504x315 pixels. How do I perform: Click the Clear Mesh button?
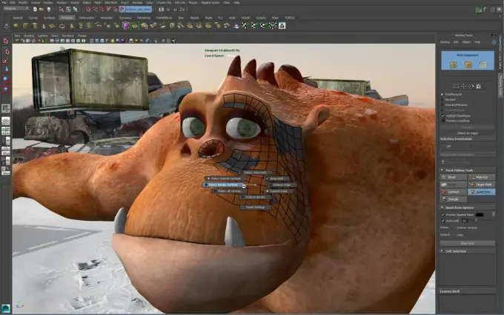[x=468, y=243]
